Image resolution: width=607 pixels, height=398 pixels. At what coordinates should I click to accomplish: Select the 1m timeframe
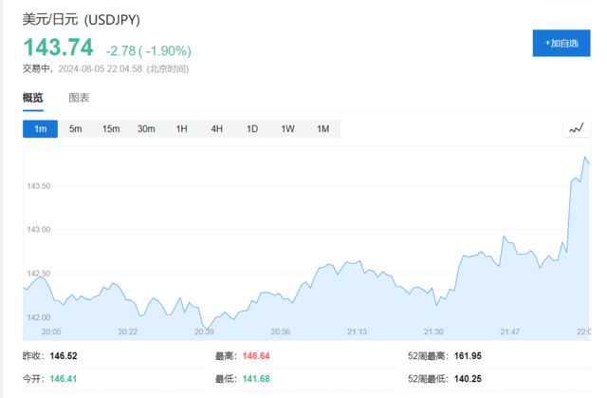[40, 128]
